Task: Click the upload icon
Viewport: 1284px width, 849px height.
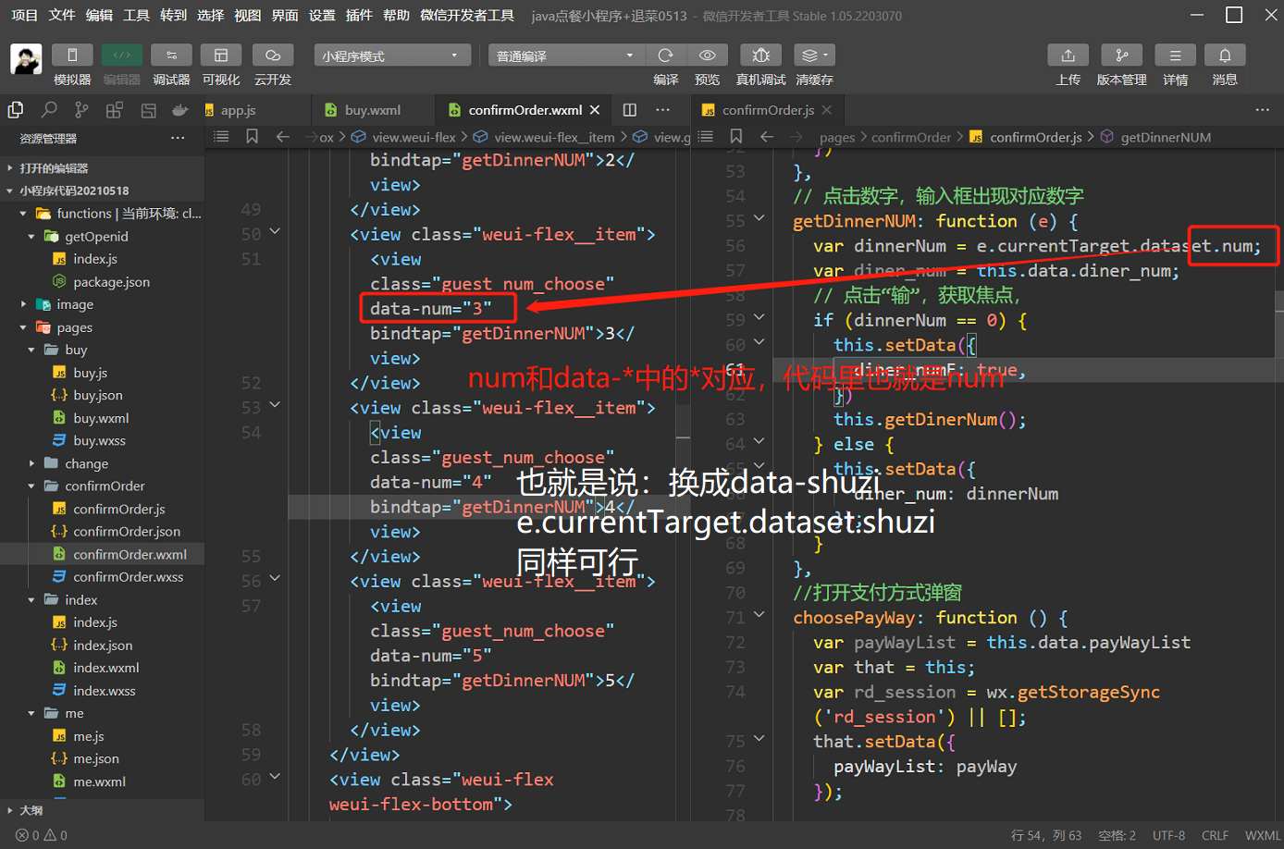Action: pos(1068,55)
